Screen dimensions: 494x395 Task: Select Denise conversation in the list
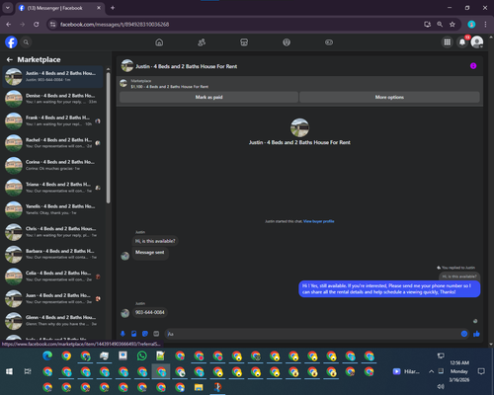pos(53,99)
